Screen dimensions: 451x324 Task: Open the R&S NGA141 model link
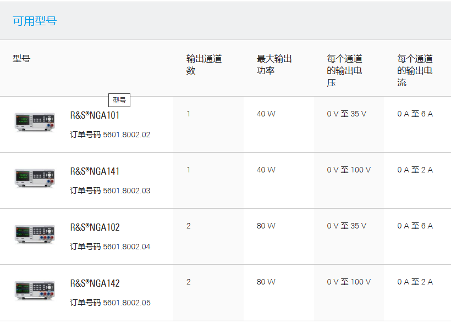[95, 171]
